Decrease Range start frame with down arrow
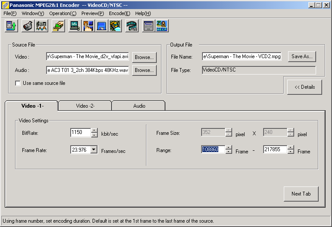The width and height of the screenshot is (332, 227). pos(229,152)
